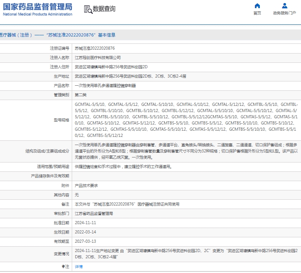The width and height of the screenshot is (301, 273).
Task: Open the 政务服务门户 user icon
Action: 284,6
